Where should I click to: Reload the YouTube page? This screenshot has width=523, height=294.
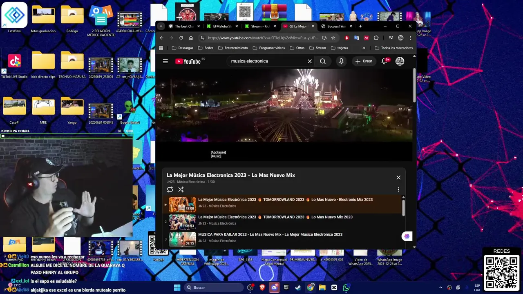click(x=181, y=38)
